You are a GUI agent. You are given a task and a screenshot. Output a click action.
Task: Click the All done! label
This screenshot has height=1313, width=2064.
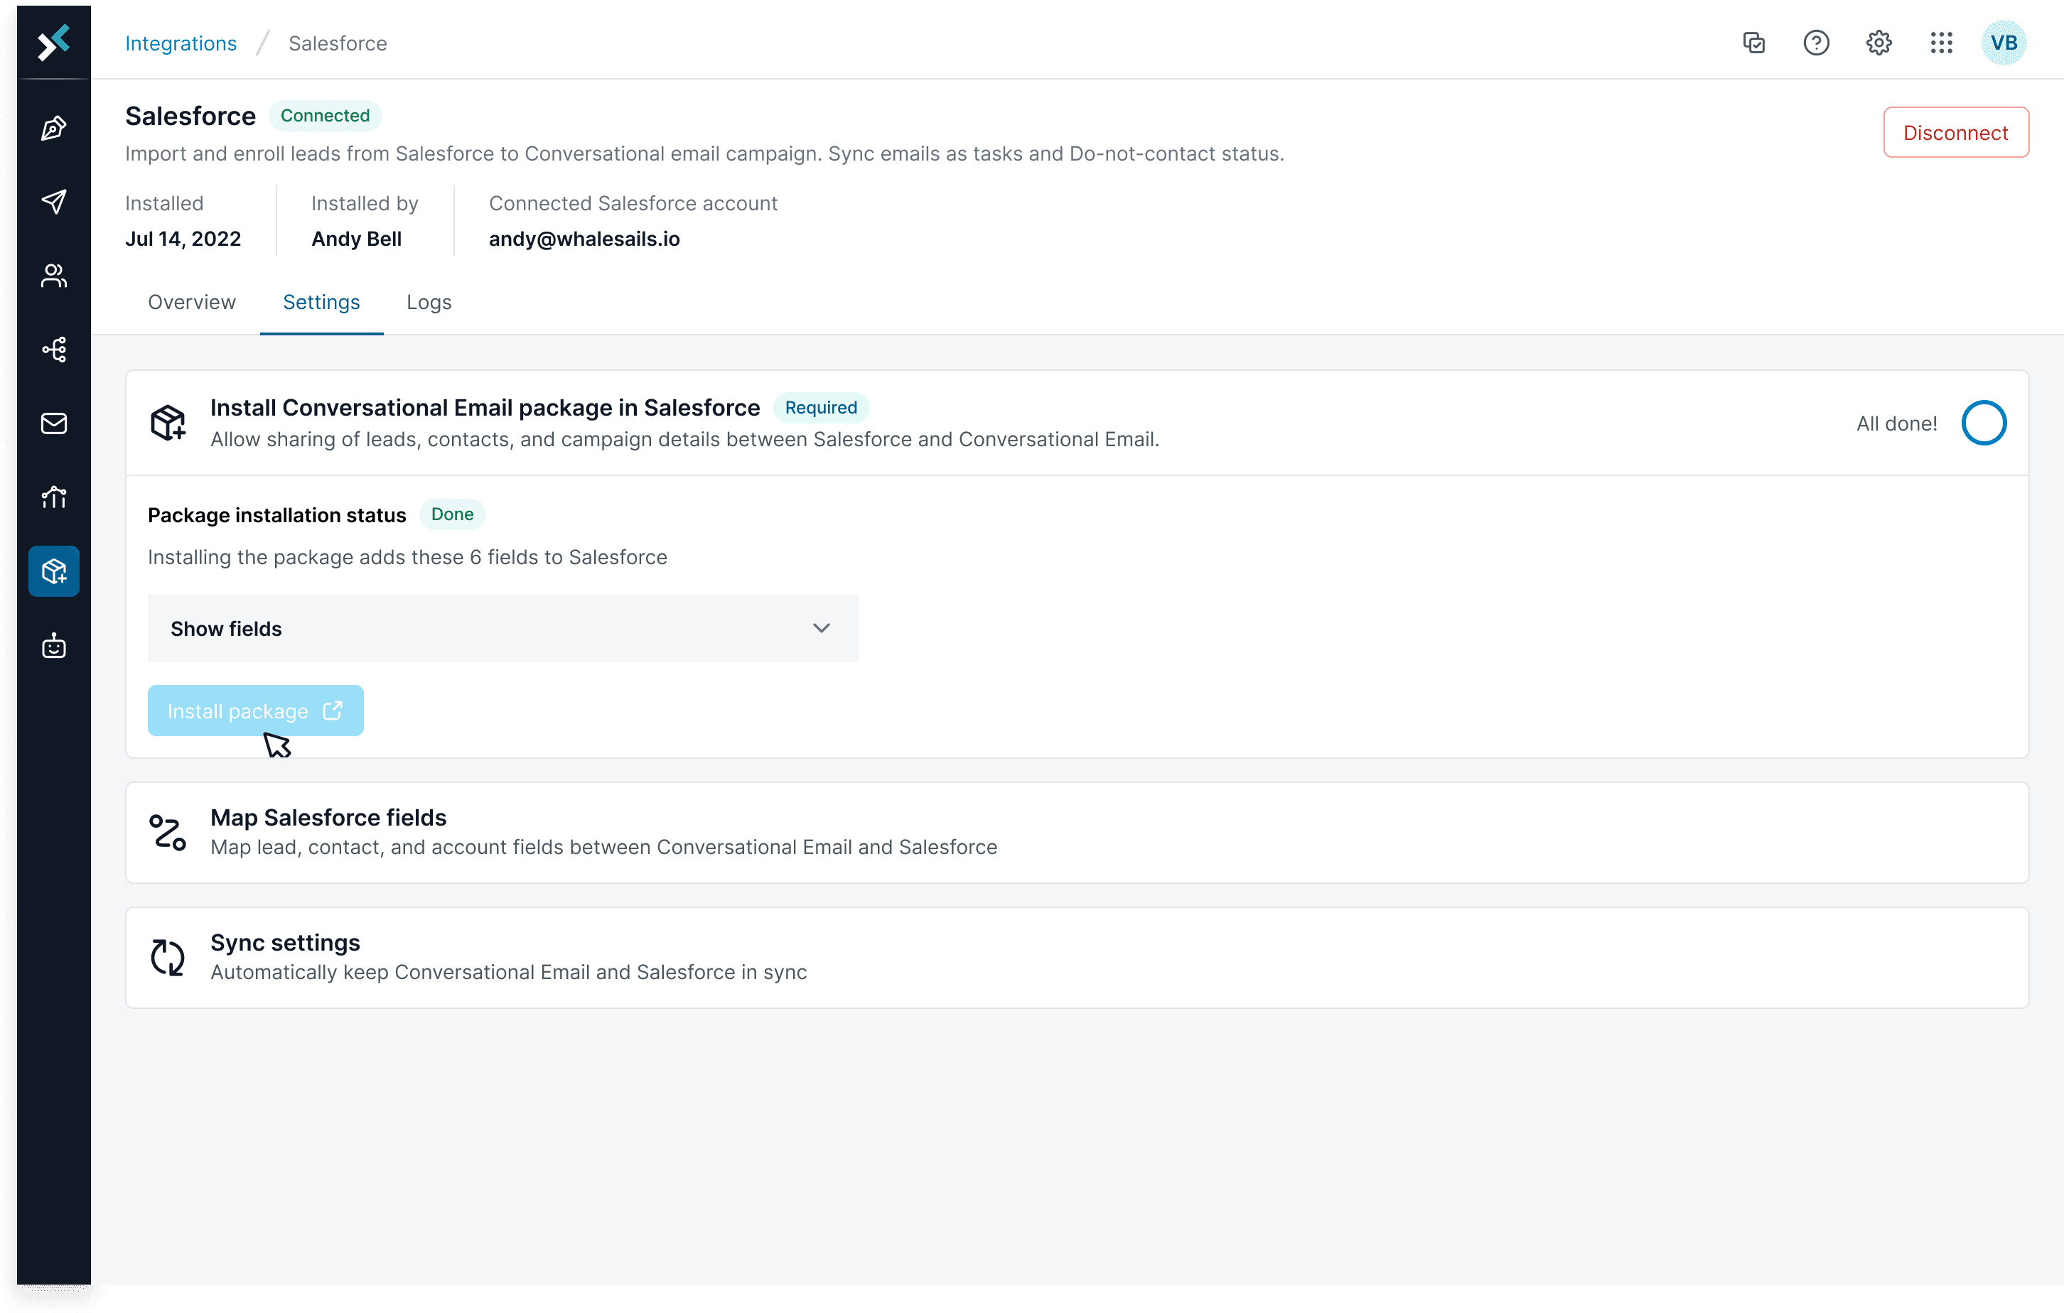coord(1897,423)
